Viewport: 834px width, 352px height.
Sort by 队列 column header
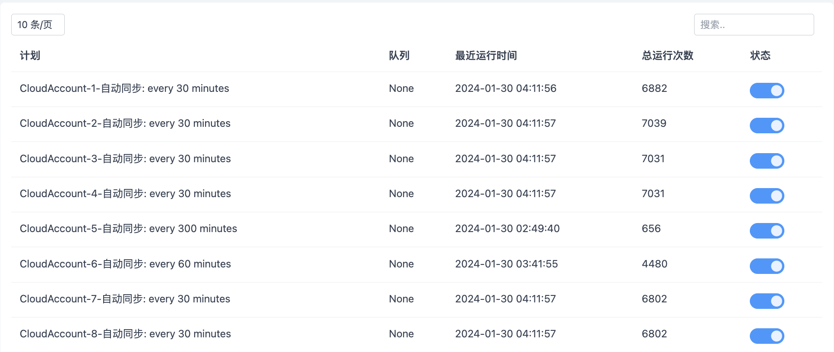(x=399, y=56)
